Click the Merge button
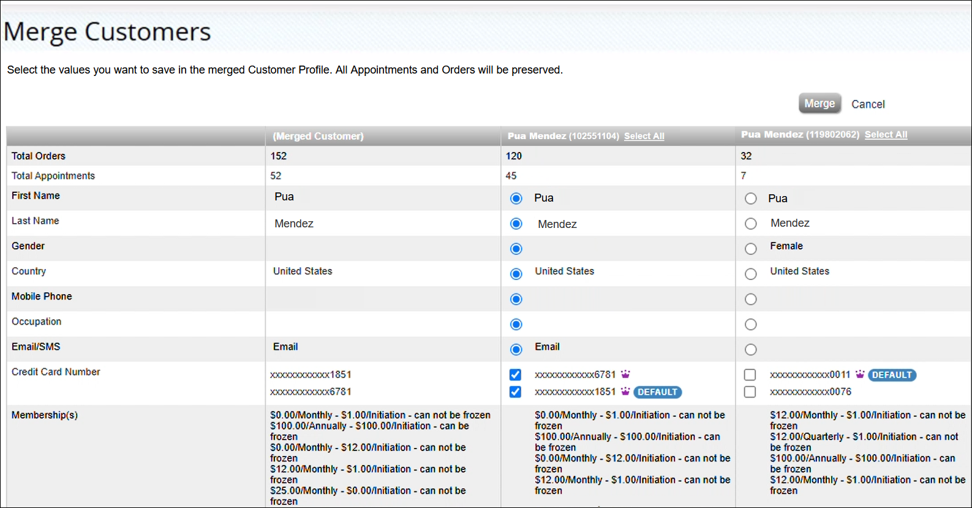The width and height of the screenshot is (972, 508). [819, 104]
